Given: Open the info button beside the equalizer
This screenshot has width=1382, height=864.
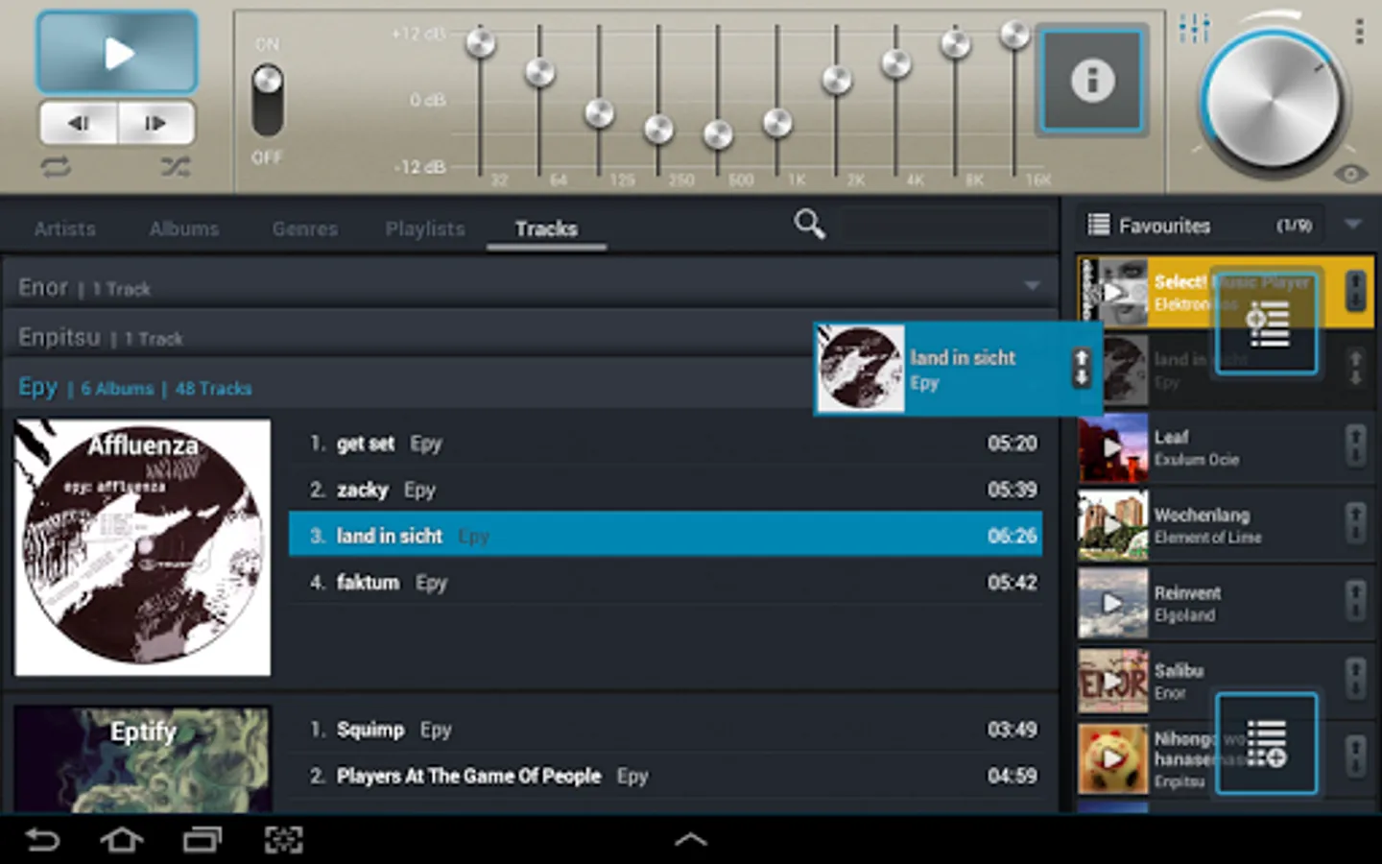Looking at the screenshot, I should click(x=1092, y=80).
